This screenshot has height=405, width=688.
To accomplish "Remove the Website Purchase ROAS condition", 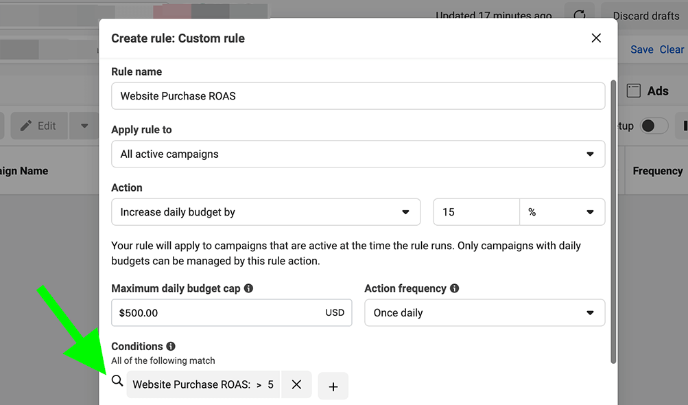I will pyautogui.click(x=296, y=385).
